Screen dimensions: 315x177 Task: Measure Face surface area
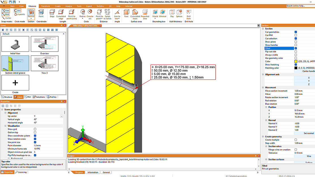(126, 14)
